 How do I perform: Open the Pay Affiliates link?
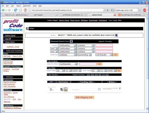coord(9,97)
